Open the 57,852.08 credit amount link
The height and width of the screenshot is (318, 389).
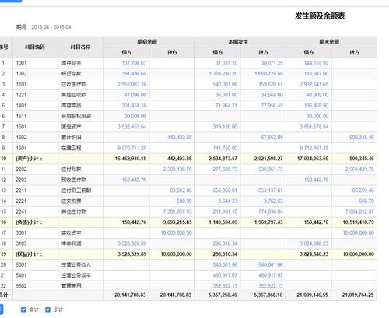[x=272, y=138]
